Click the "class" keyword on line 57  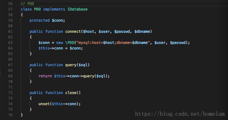[x=26, y=9]
